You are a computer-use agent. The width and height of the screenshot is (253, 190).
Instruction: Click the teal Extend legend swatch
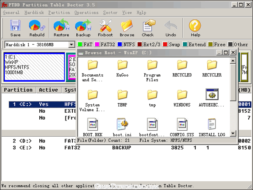tap(185, 44)
